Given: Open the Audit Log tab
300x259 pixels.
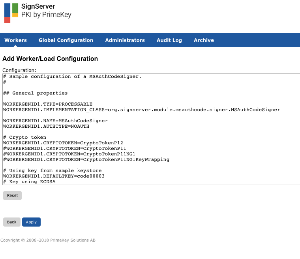Looking at the screenshot, I should [169, 40].
